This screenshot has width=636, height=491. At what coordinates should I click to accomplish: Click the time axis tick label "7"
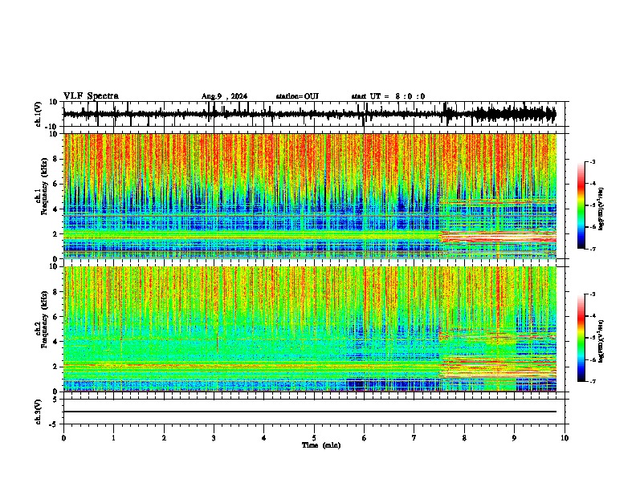pyautogui.click(x=414, y=438)
